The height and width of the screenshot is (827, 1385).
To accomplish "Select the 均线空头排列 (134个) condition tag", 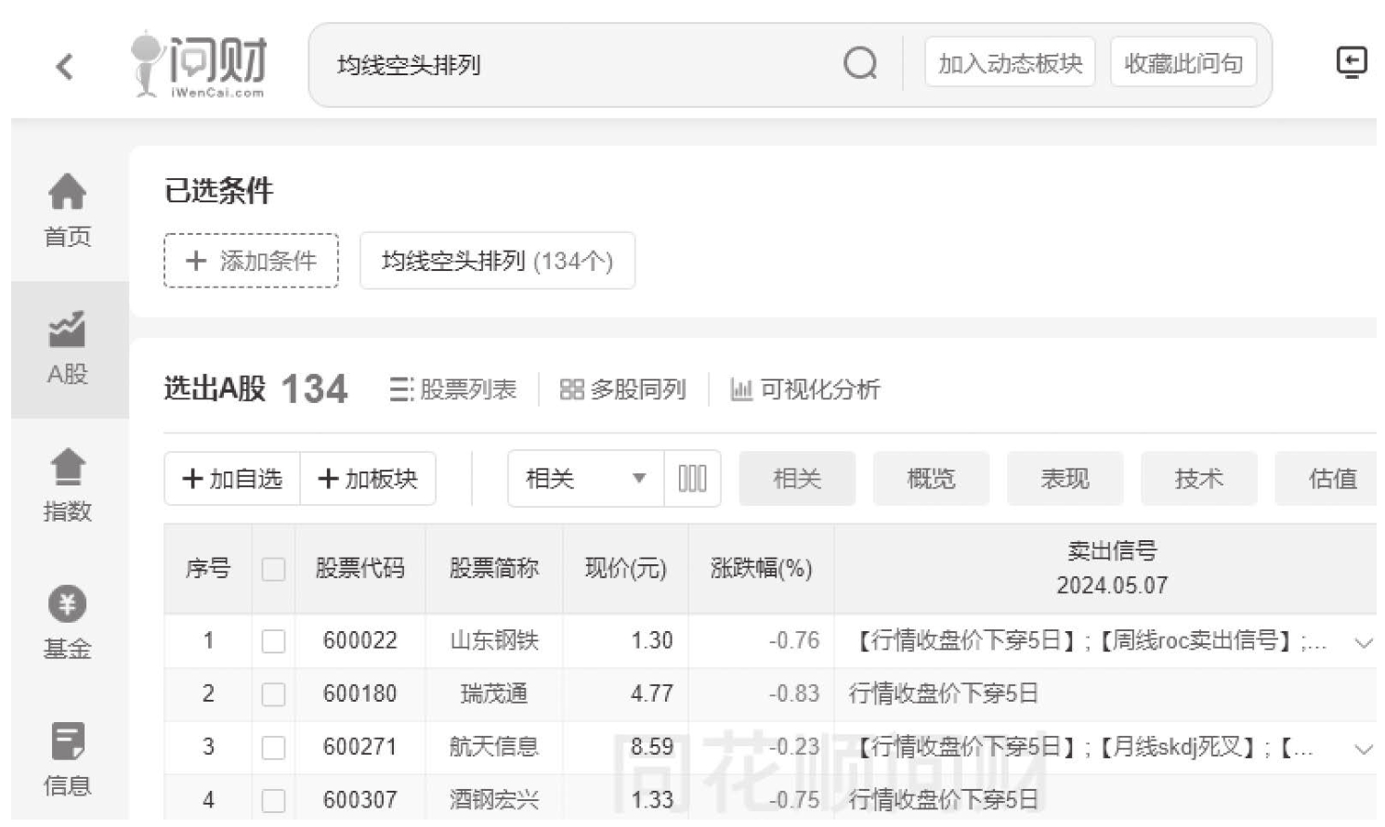I will click(x=497, y=261).
